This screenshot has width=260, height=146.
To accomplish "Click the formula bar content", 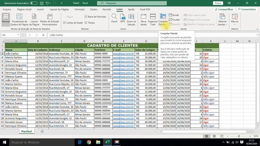I will [152, 35].
